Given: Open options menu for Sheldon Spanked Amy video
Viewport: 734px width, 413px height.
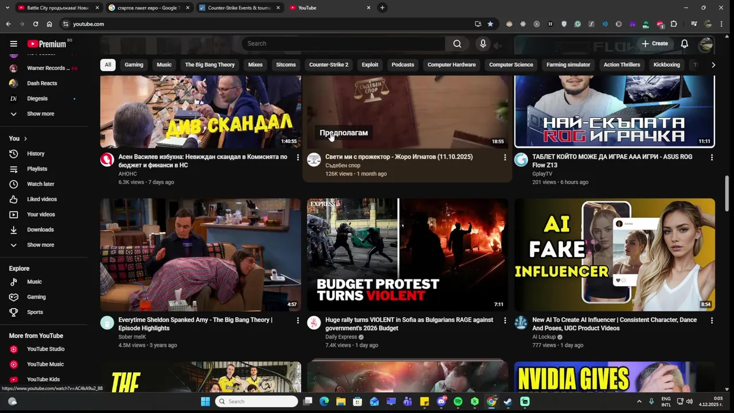Looking at the screenshot, I should 298,320.
